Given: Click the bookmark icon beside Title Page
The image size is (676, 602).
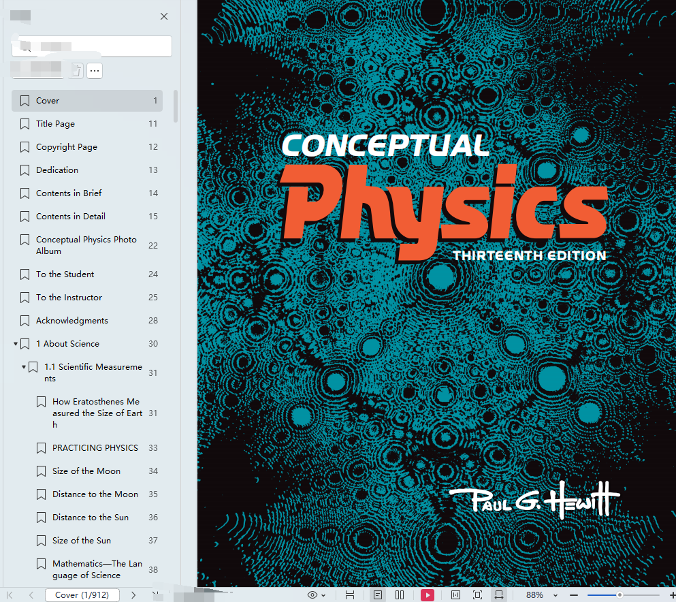Looking at the screenshot, I should tap(25, 124).
